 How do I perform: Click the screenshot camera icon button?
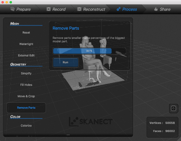pos(173,108)
